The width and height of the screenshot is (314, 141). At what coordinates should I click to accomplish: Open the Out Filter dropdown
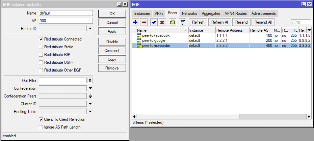click(90, 81)
